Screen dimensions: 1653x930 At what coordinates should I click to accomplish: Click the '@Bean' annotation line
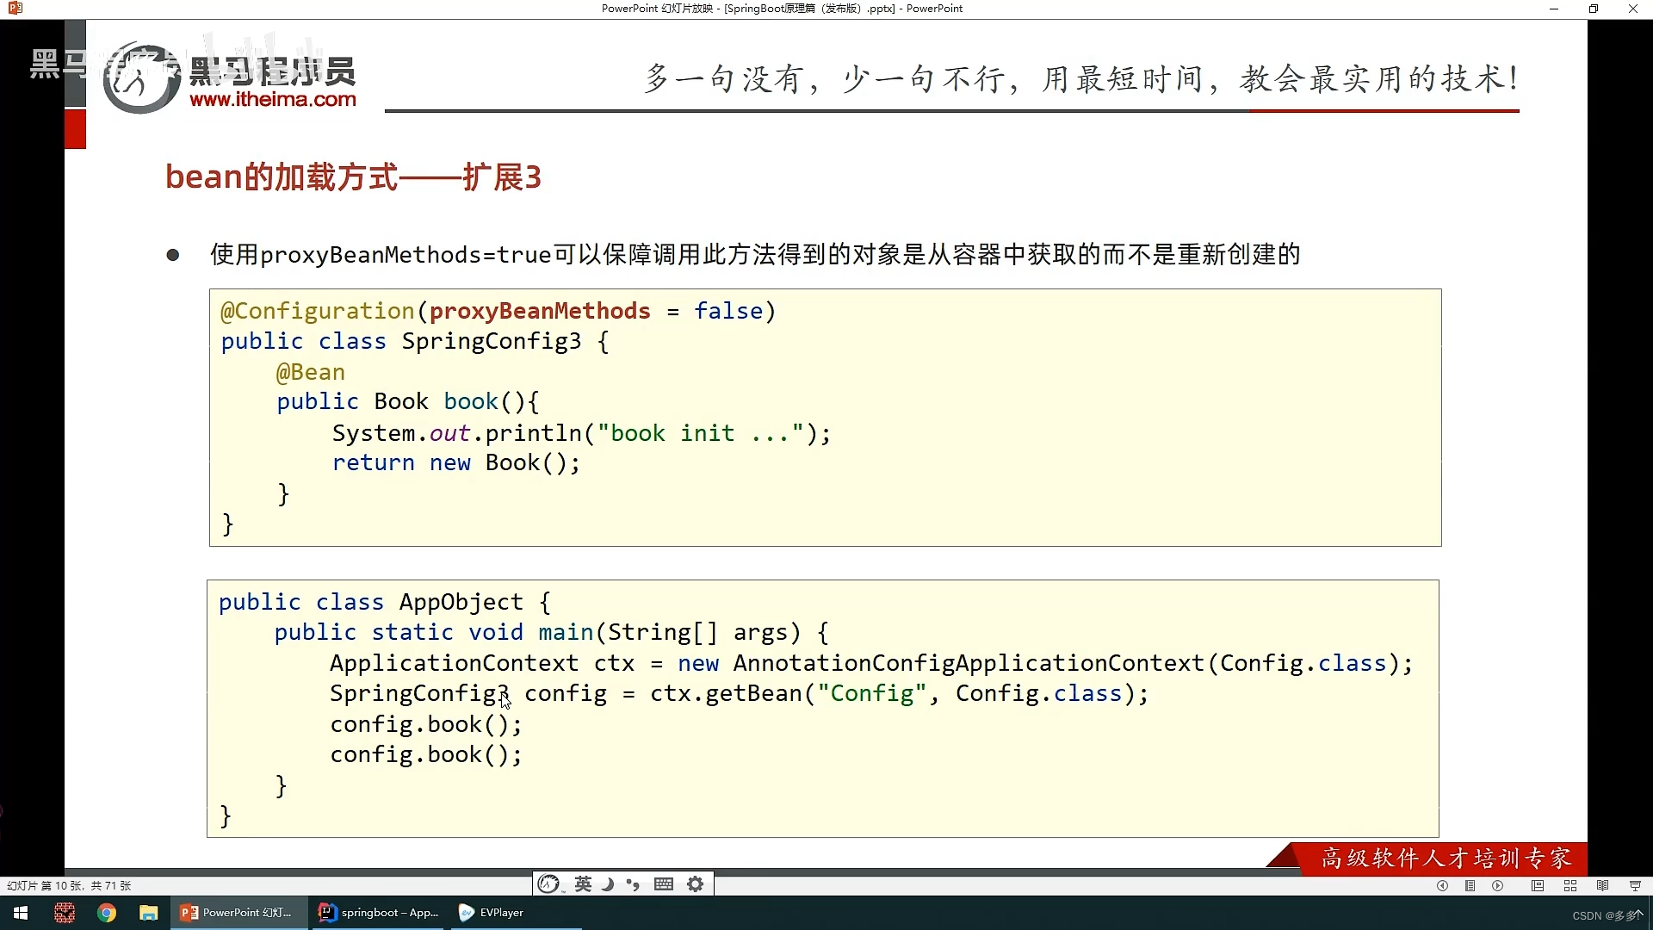pyautogui.click(x=310, y=372)
